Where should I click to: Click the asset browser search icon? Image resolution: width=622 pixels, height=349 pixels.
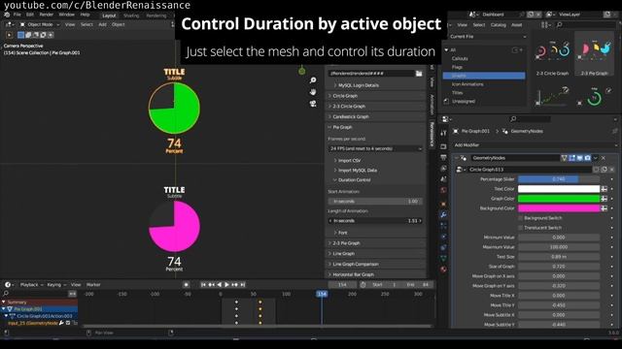coord(560,25)
